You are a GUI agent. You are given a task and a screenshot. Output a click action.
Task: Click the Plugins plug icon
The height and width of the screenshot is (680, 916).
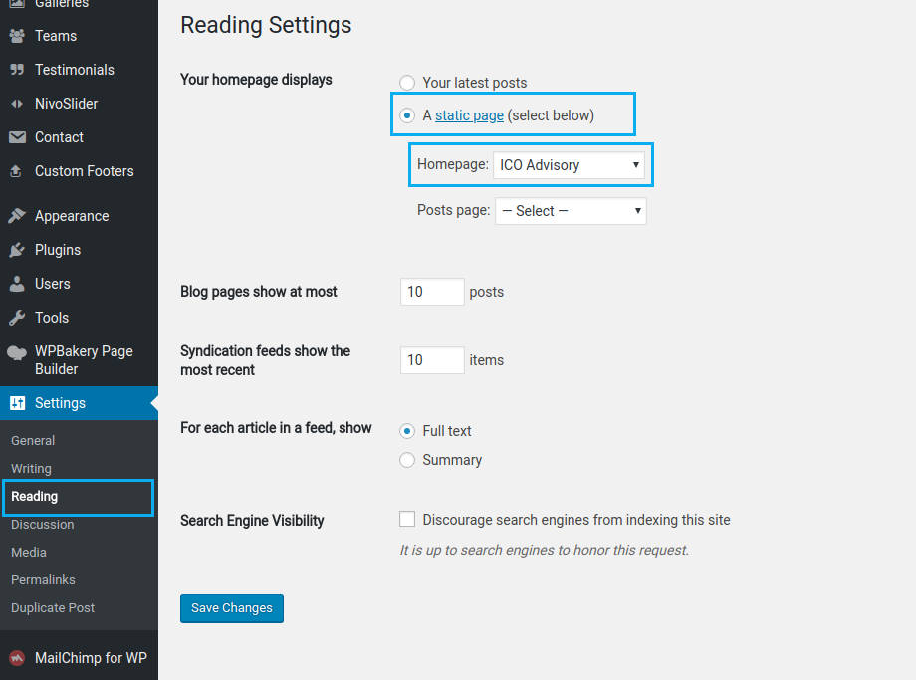(17, 250)
